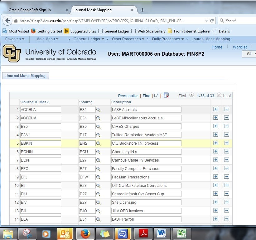Launch Snipping Tool from the taskbar
This screenshot has width=256, height=240.
tap(27, 234)
